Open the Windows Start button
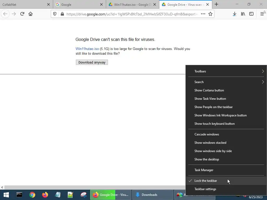 pyautogui.click(x=6, y=195)
